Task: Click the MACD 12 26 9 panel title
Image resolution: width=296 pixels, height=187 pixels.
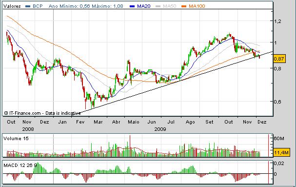Action: pyautogui.click(x=20, y=166)
